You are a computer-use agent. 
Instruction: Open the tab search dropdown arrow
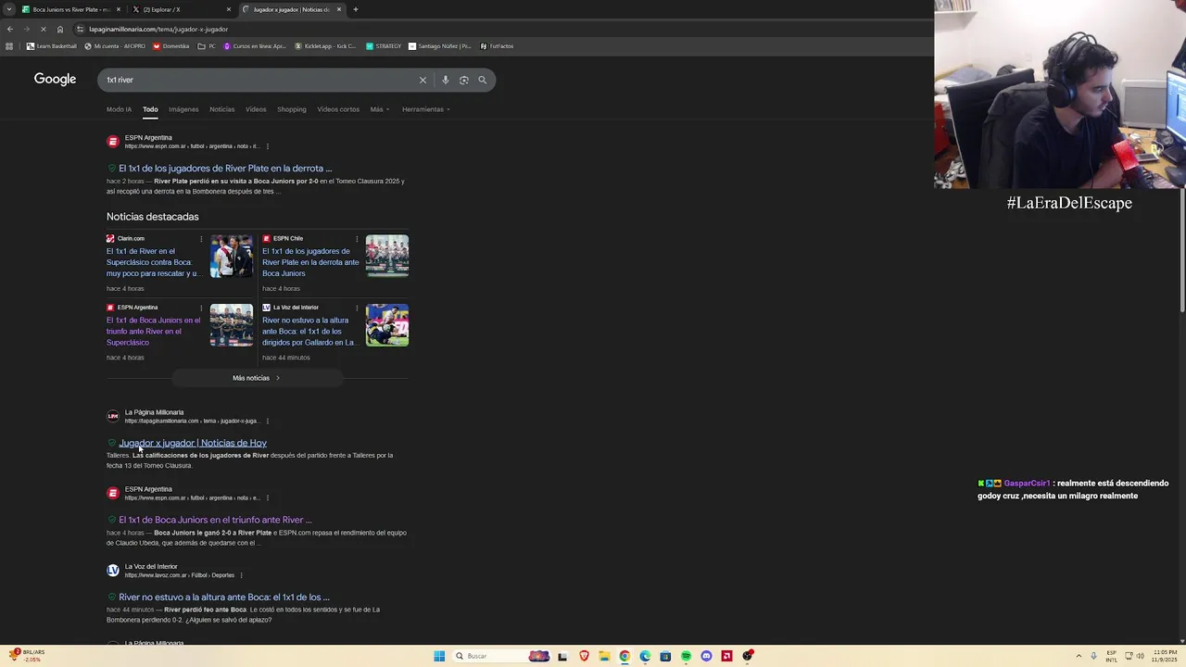click(x=9, y=9)
